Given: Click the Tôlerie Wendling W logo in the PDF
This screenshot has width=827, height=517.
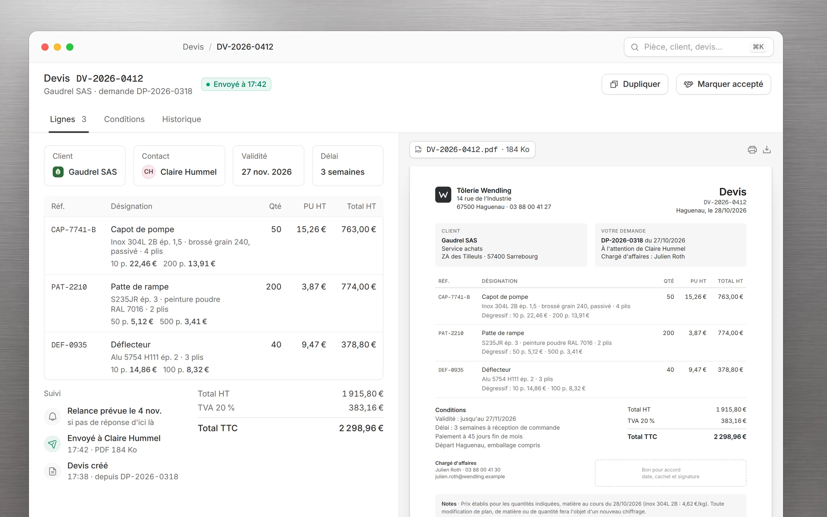Looking at the screenshot, I should point(443,195).
